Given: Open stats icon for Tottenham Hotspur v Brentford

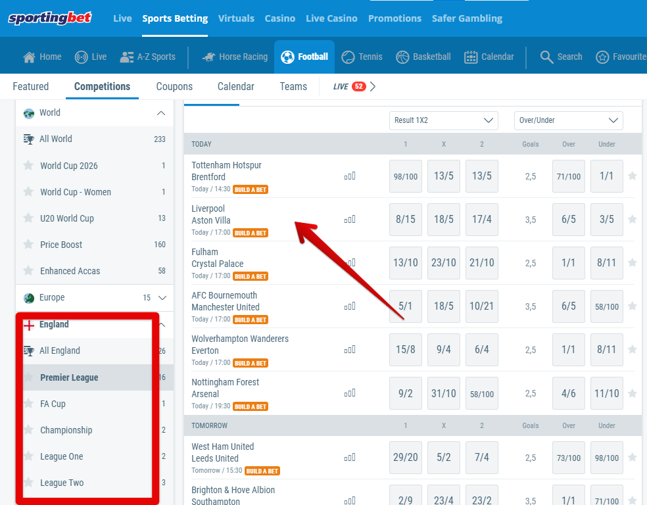Looking at the screenshot, I should pos(350,176).
